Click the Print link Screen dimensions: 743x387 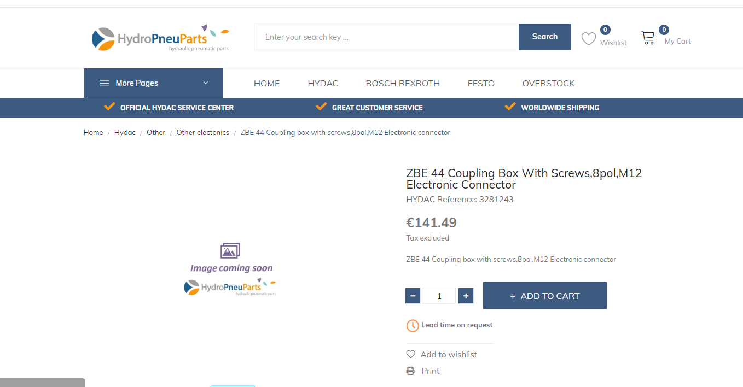tap(431, 371)
